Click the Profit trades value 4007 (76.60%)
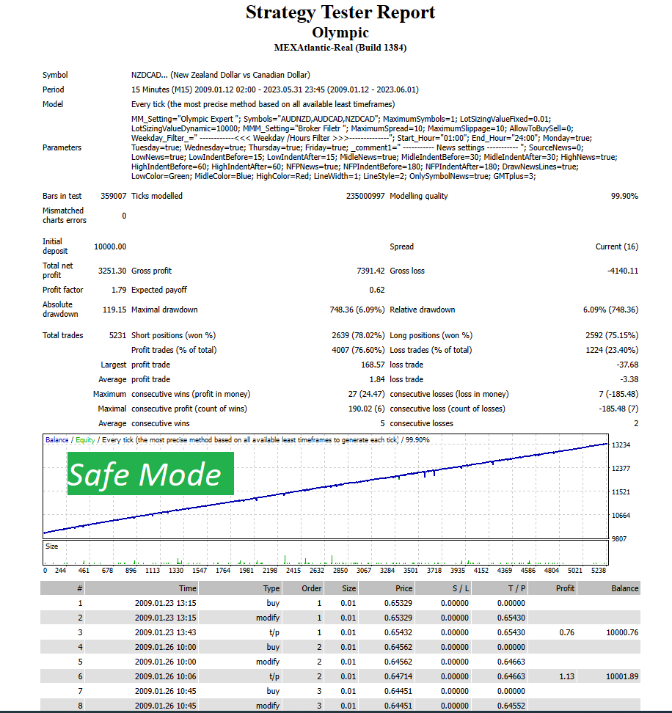Viewport: 672px width, 713px height. [x=358, y=350]
